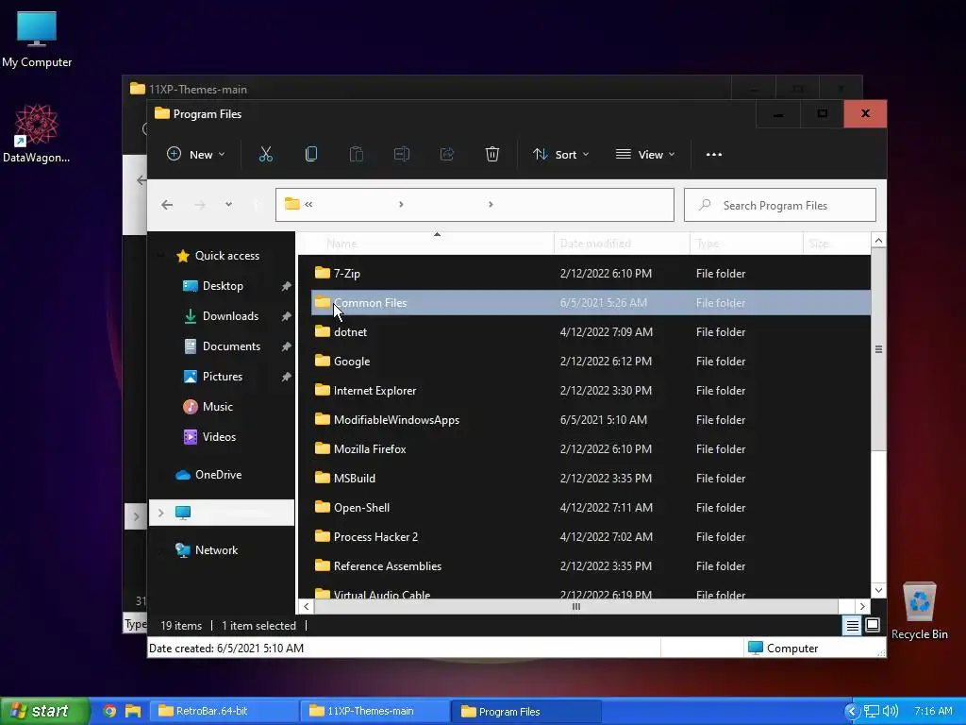This screenshot has height=725, width=966.
Task: Click the vertical scrollbar up arrow
Action: [879, 241]
